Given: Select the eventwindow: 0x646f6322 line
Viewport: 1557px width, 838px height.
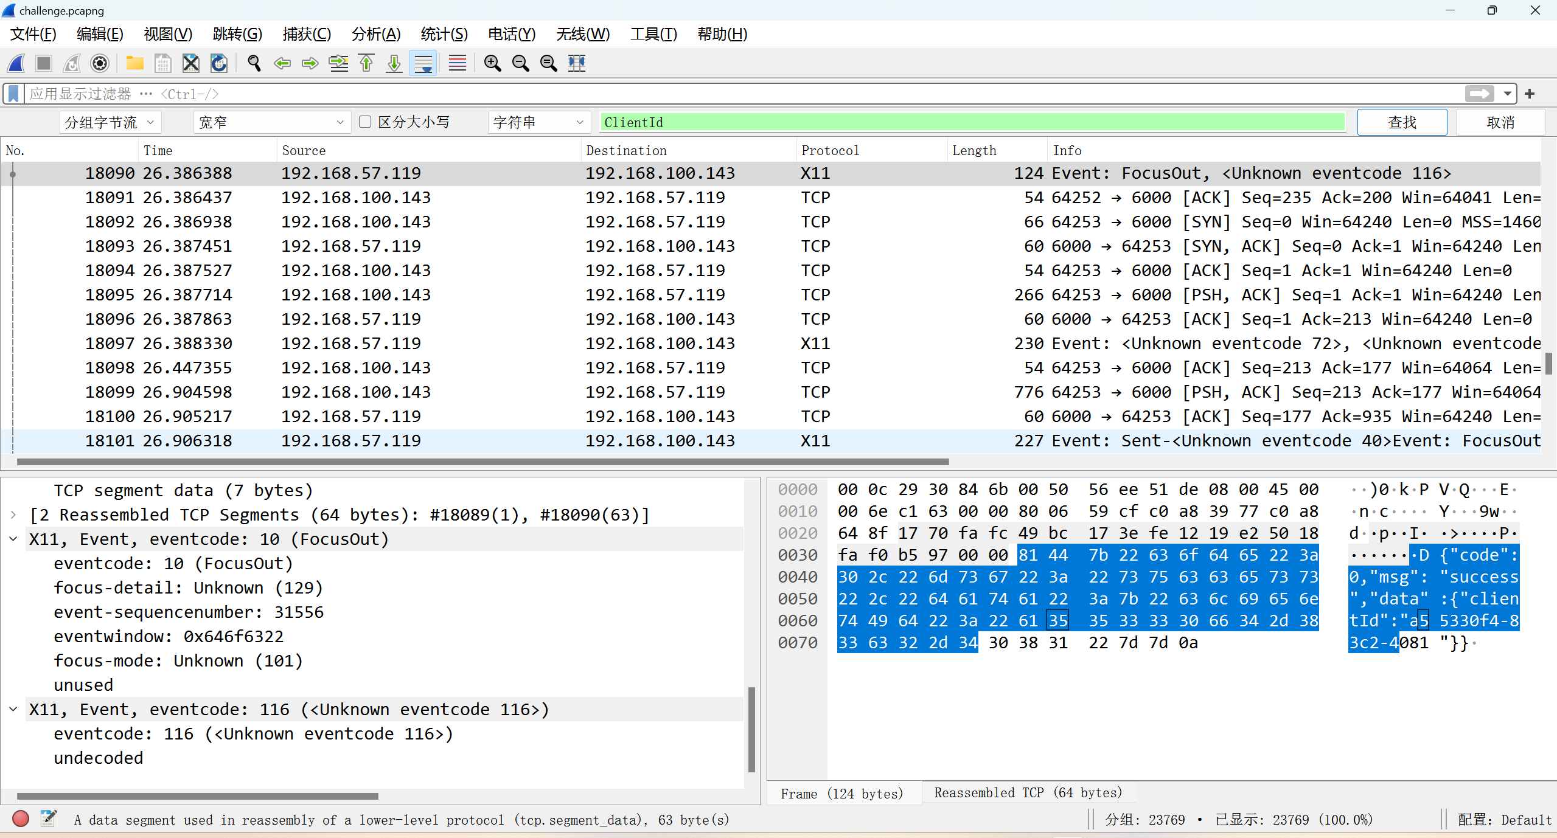Looking at the screenshot, I should click(169, 636).
